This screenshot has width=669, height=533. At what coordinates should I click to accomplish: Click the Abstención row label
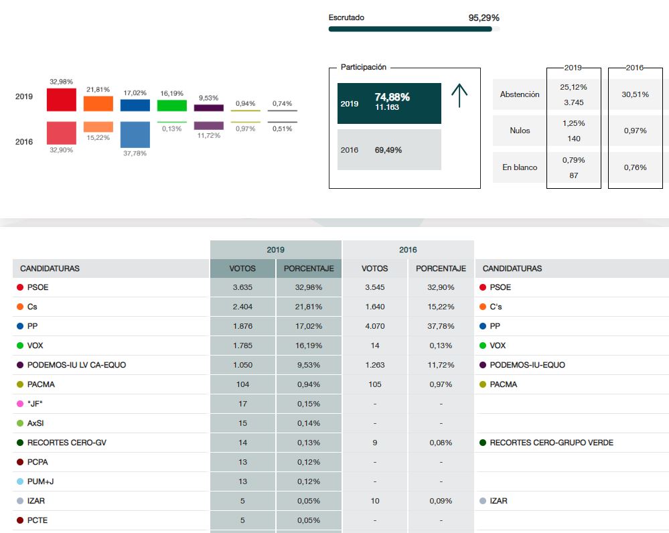tap(520, 94)
